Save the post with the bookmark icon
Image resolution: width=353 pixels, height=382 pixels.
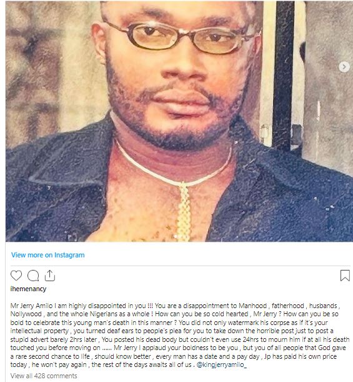[x=345, y=276]
